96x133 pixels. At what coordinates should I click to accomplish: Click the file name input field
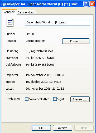[57, 23]
